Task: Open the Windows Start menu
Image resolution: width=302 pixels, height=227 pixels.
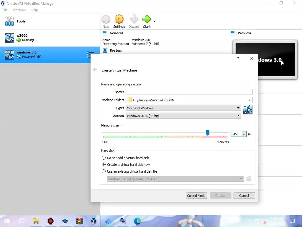Action: pyautogui.click(x=7, y=221)
